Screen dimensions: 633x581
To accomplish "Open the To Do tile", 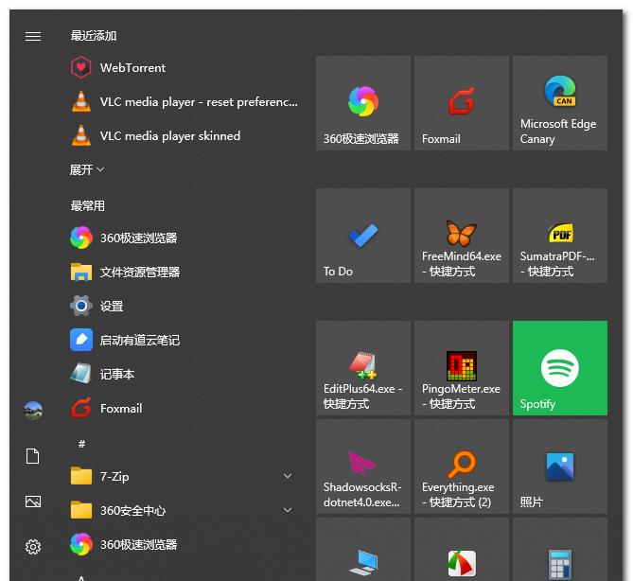I will point(363,236).
